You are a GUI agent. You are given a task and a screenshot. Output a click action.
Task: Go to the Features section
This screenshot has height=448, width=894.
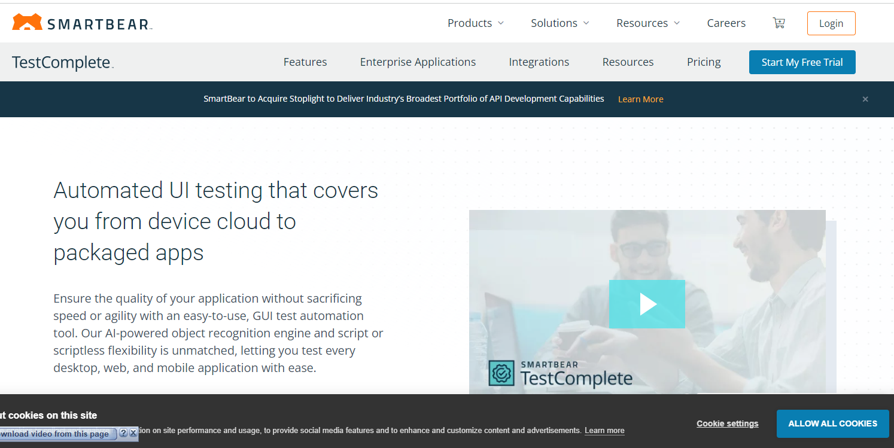click(x=305, y=62)
